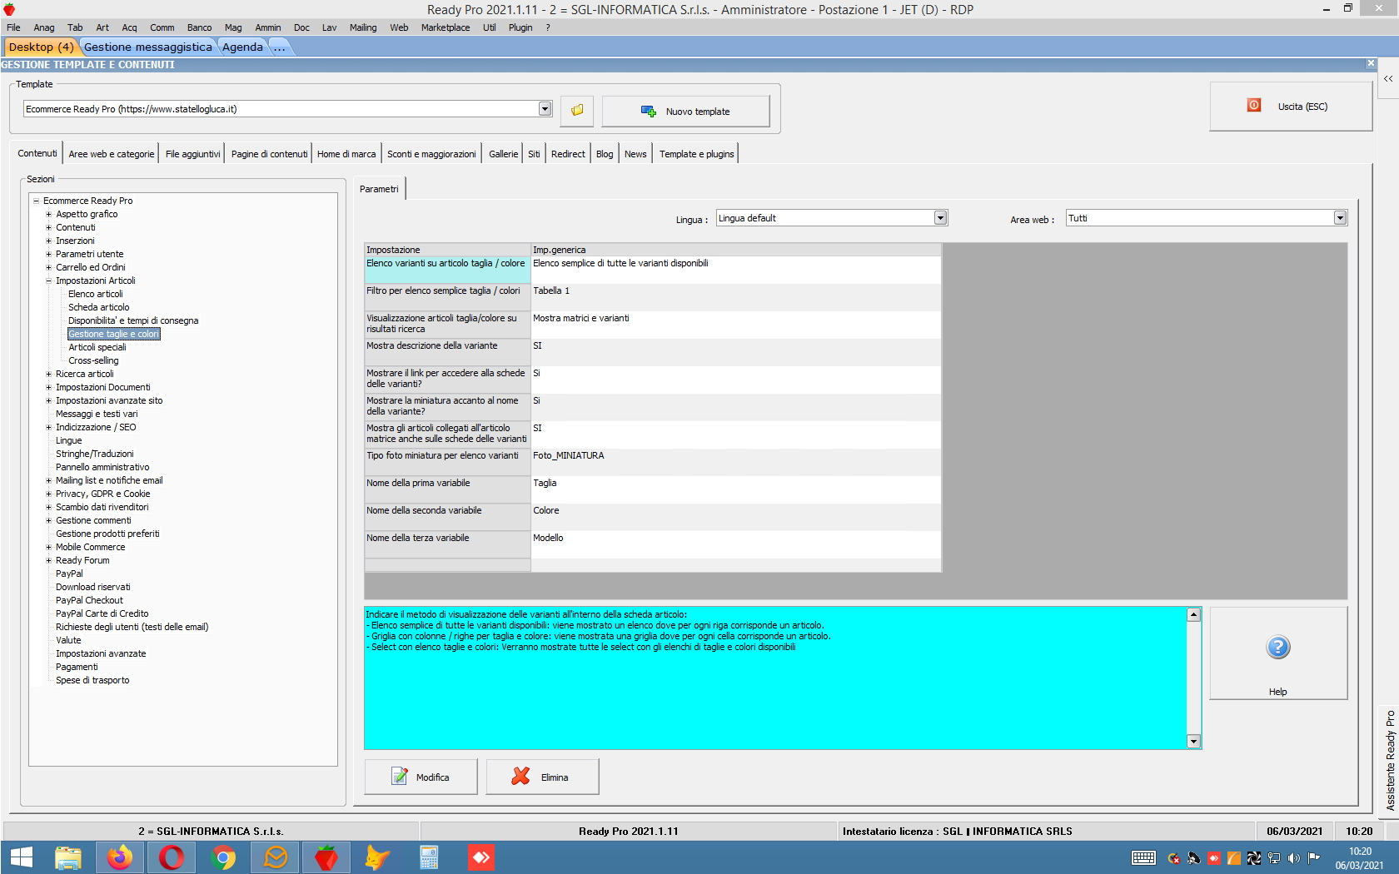Click the 'Foto_MINIATURA' value cell

point(736,462)
